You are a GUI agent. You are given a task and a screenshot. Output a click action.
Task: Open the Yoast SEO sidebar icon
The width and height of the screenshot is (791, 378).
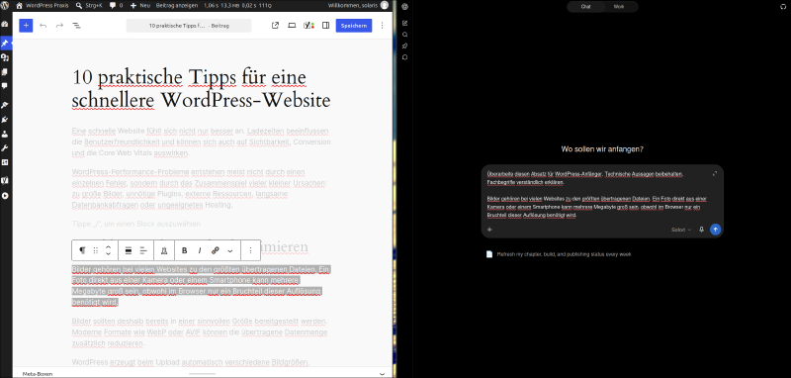coord(308,26)
